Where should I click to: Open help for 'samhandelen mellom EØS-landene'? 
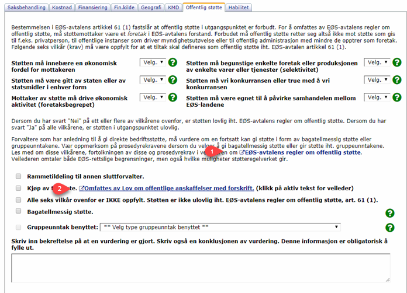[397, 97]
